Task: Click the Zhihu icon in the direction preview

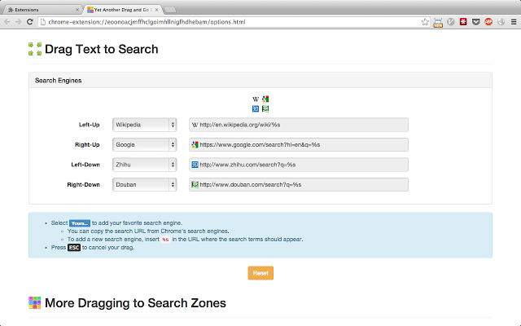Action: pyautogui.click(x=256, y=108)
